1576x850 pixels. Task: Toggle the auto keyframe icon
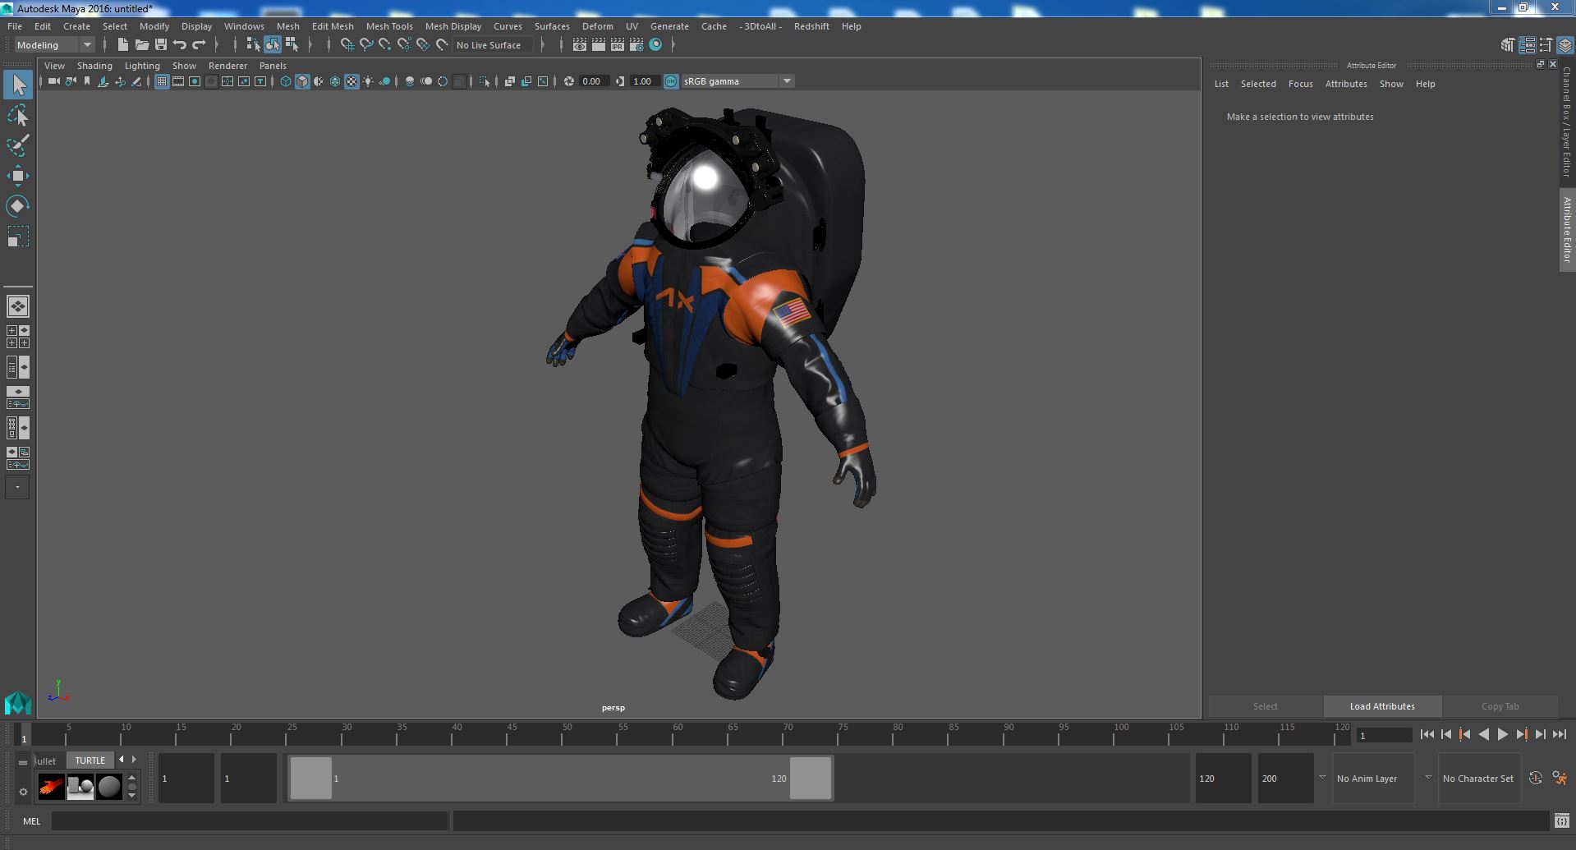[1536, 778]
